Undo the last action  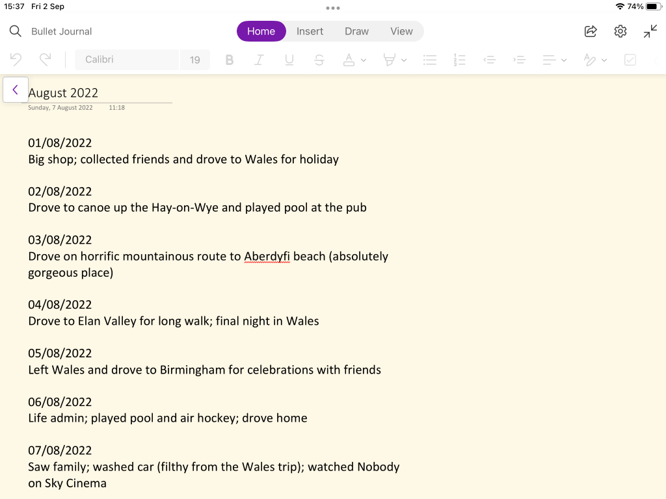pos(16,60)
